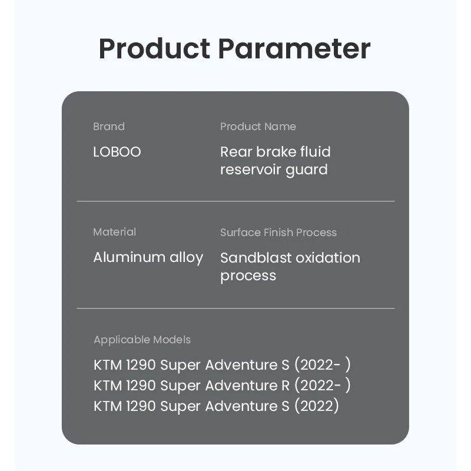
Task: Click Rear brake fluid text line
Action: (x=276, y=152)
